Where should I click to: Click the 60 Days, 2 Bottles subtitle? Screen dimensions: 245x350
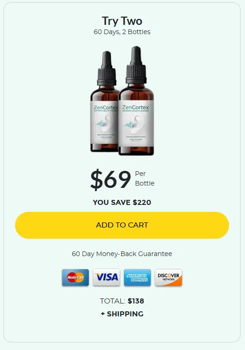(x=122, y=32)
